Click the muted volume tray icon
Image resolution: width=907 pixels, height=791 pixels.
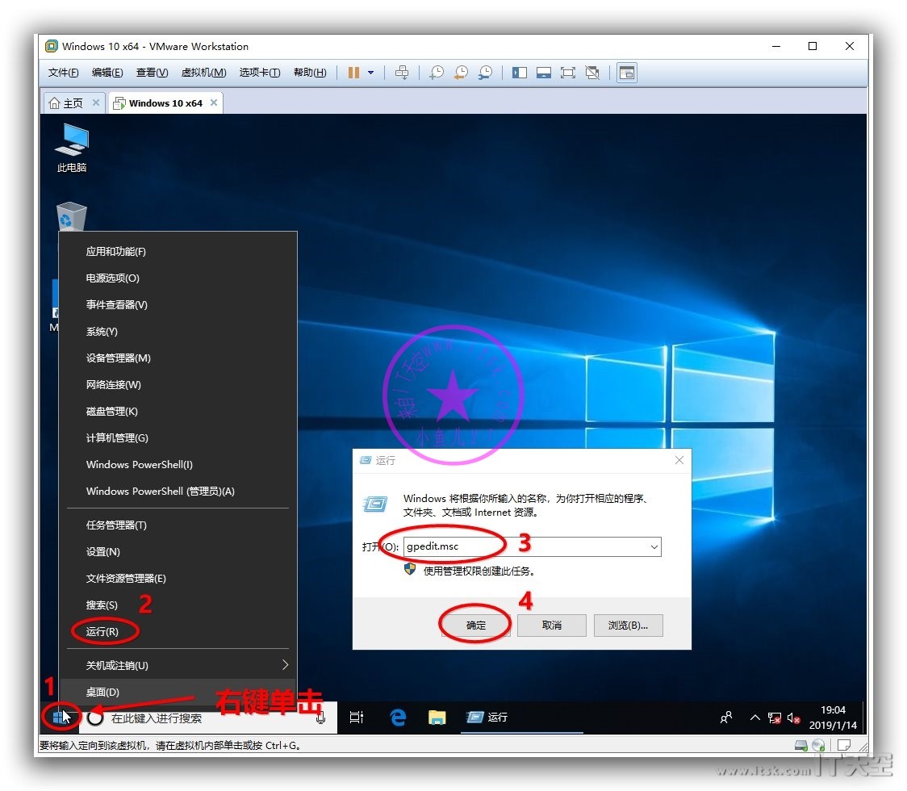point(794,718)
